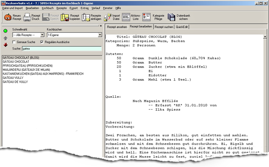Click the Neues Rezept pumpkin icon
Image resolution: width=269 pixels, height=167 pixels.
click(8, 17)
